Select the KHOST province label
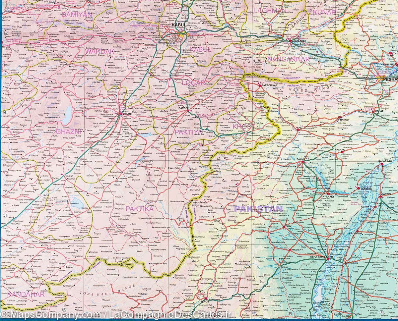The image size is (398, 321). tap(244, 126)
